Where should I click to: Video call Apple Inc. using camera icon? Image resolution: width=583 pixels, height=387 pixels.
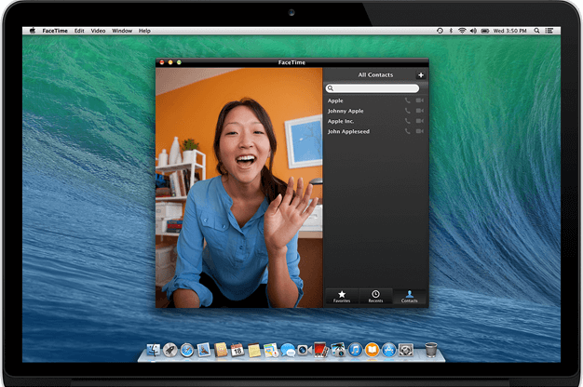coord(419,121)
